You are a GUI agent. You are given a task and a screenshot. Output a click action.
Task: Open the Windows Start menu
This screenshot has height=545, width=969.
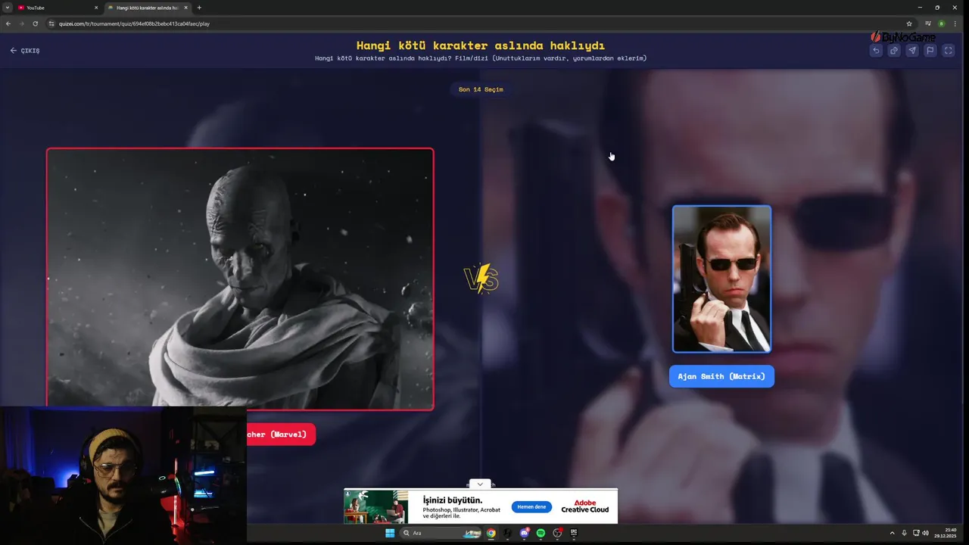pos(390,533)
